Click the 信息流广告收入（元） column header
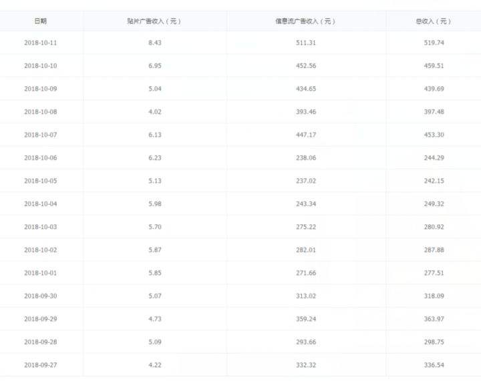Image resolution: width=481 pixels, height=381 pixels. [306, 21]
